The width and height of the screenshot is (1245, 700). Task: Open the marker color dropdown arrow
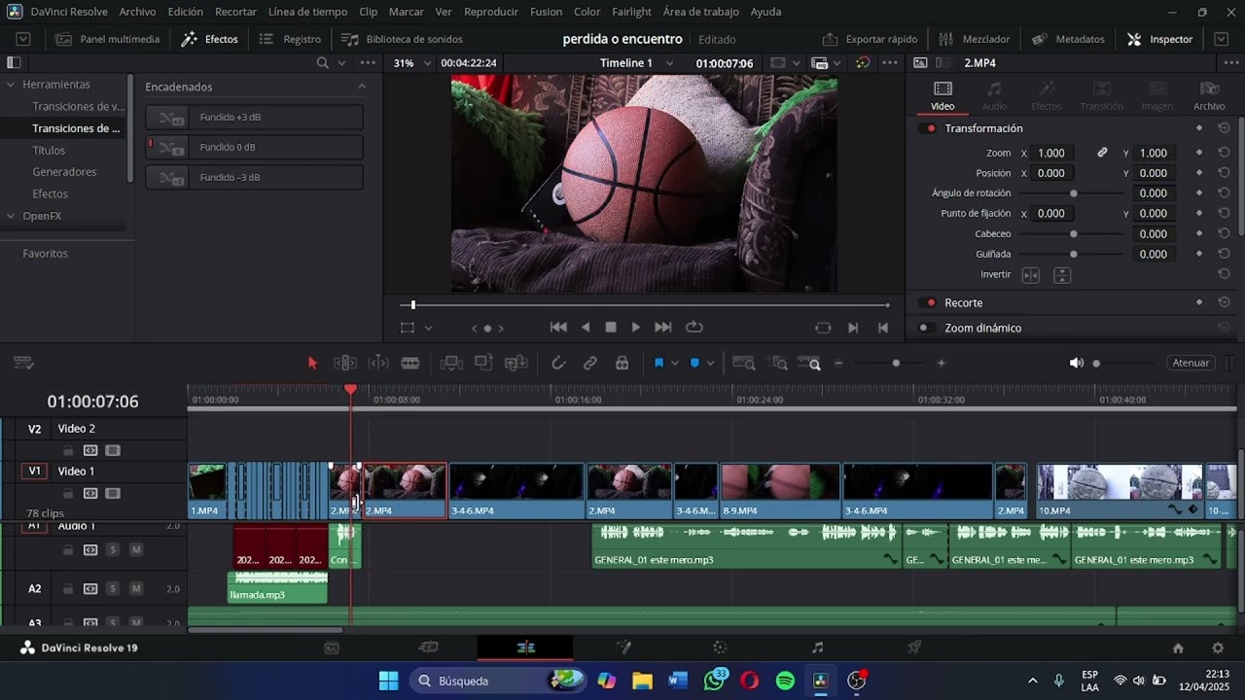[710, 363]
